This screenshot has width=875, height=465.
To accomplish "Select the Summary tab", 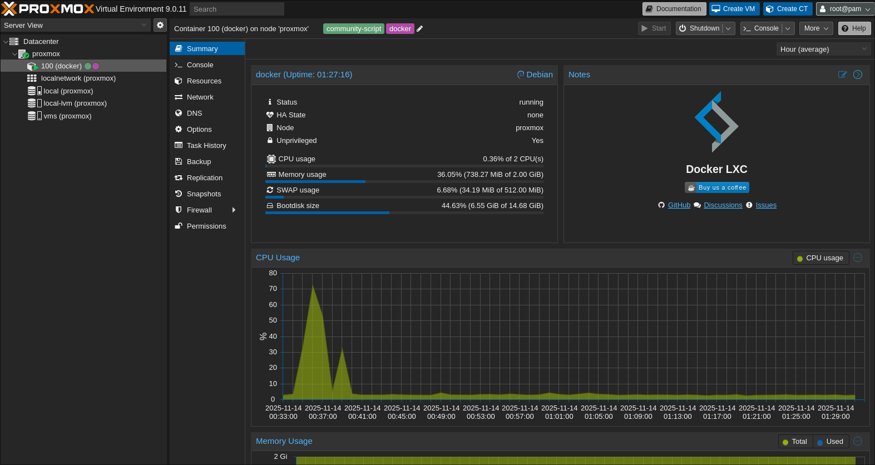I will pyautogui.click(x=207, y=49).
